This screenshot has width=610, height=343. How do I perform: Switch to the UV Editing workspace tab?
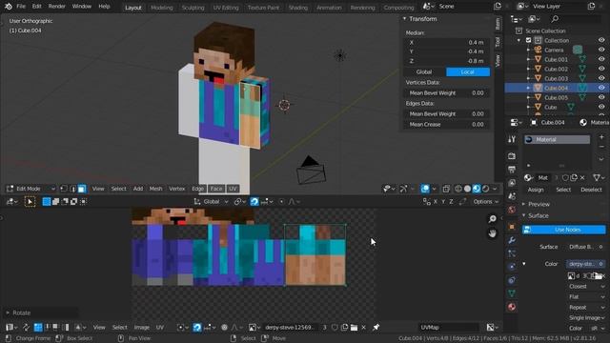(226, 8)
